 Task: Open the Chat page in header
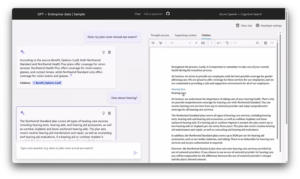[x=137, y=14]
